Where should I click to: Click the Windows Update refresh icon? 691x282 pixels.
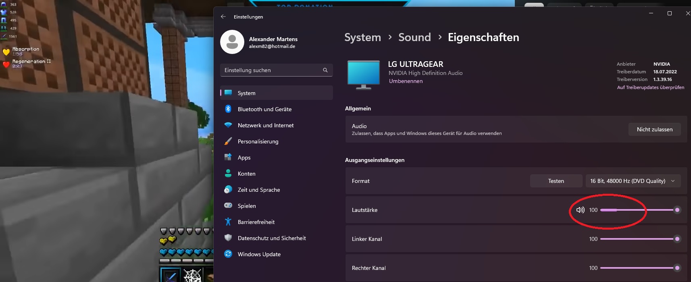coord(228,254)
